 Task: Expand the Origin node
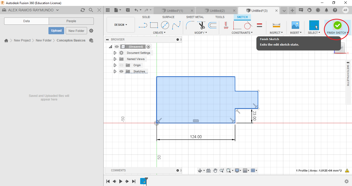[115, 65]
